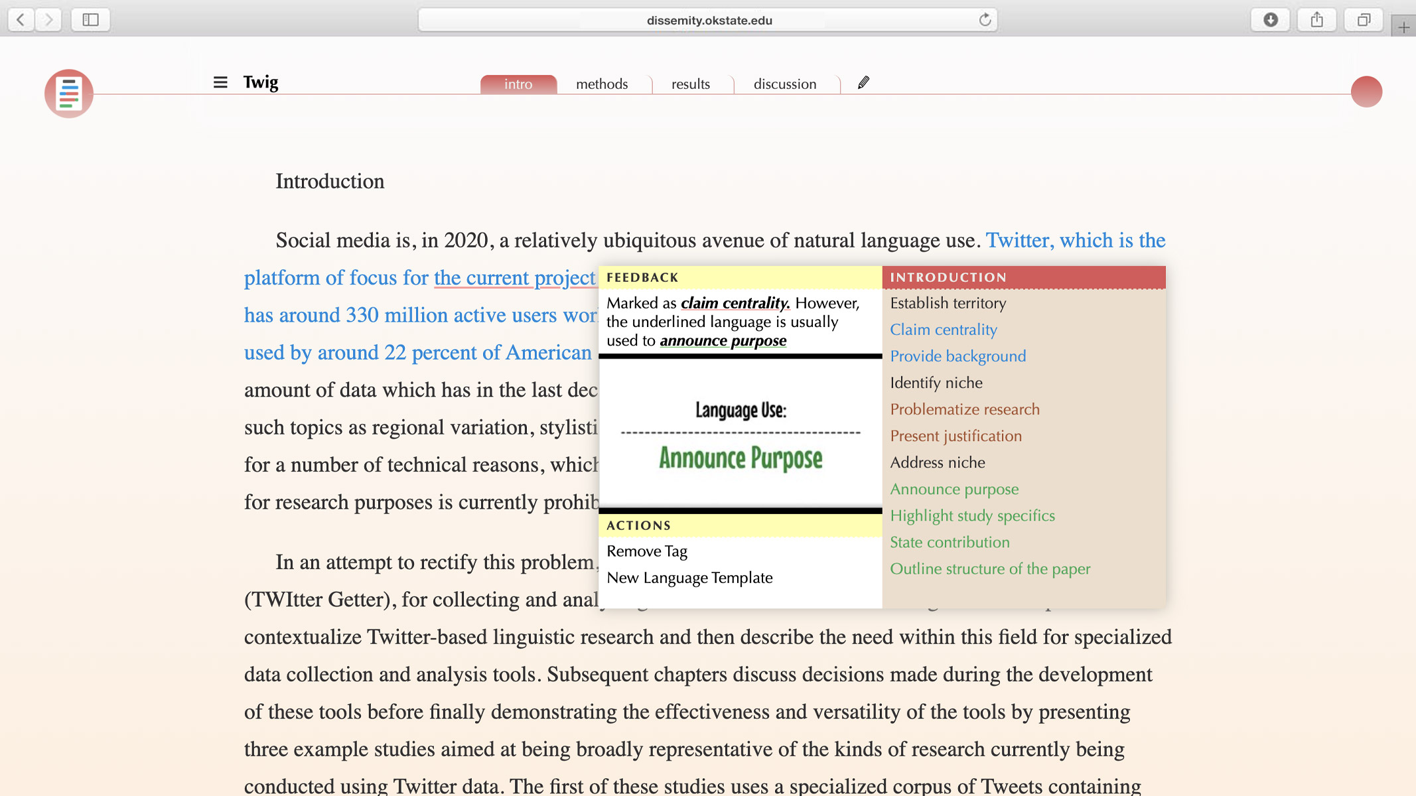The width and height of the screenshot is (1416, 796).
Task: Reload the page using the refresh icon
Action: pos(985,20)
